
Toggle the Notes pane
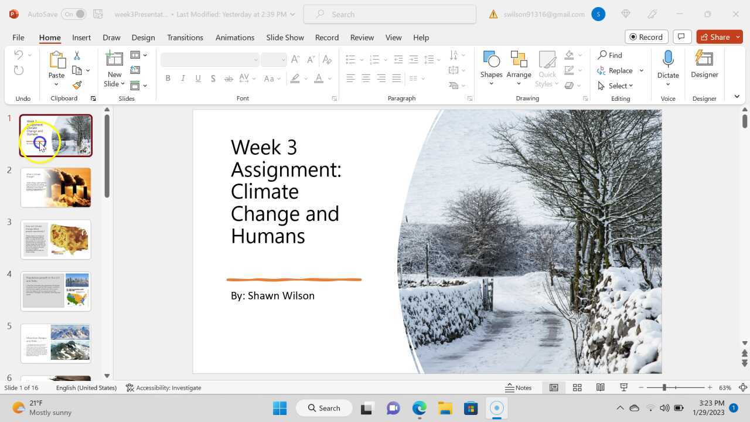(x=519, y=387)
